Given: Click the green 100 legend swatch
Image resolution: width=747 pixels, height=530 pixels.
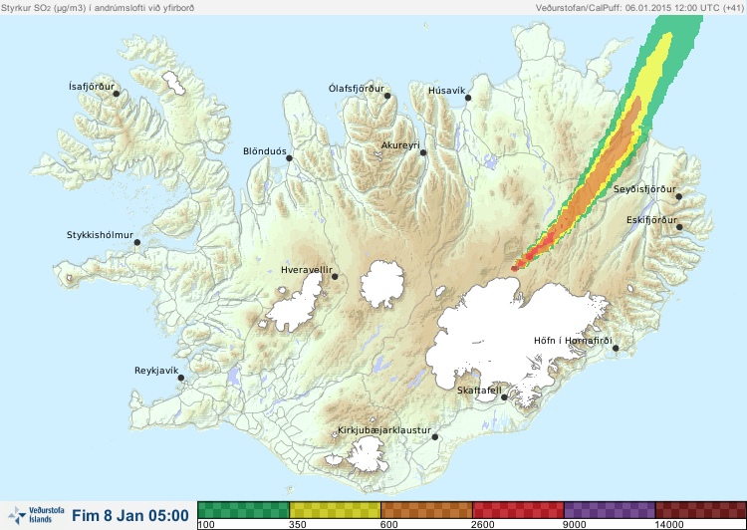Looking at the screenshot, I should click(243, 510).
